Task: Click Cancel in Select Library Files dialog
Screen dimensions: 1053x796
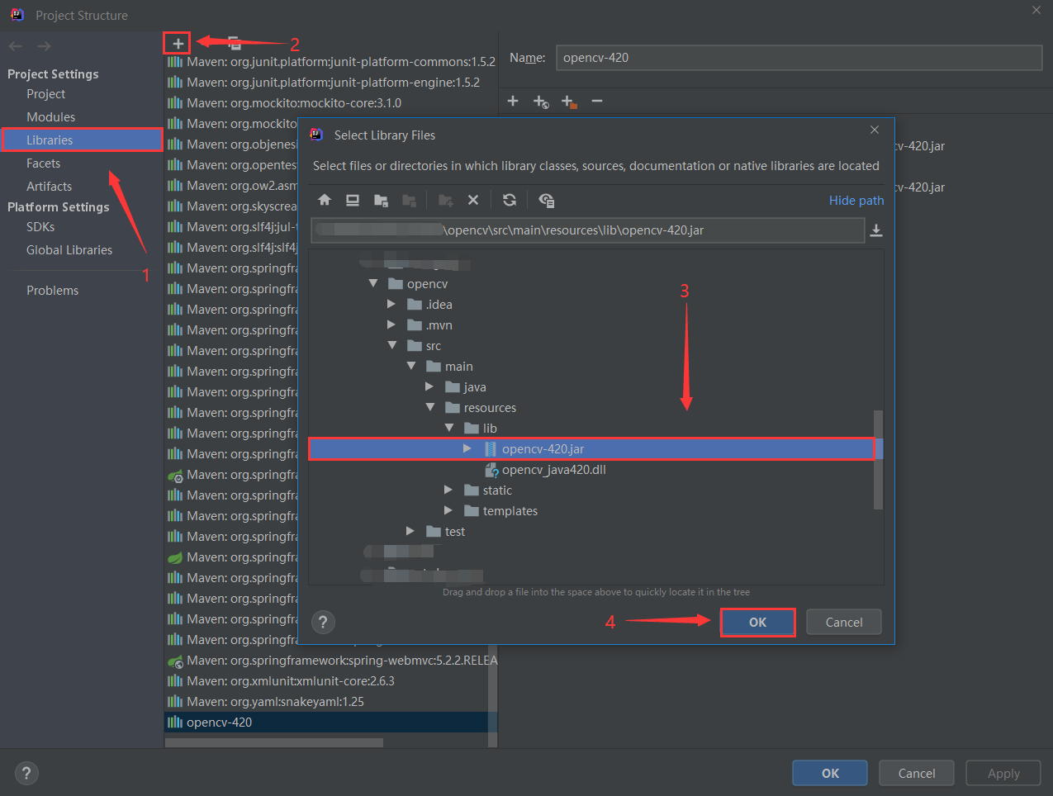Action: tap(844, 623)
